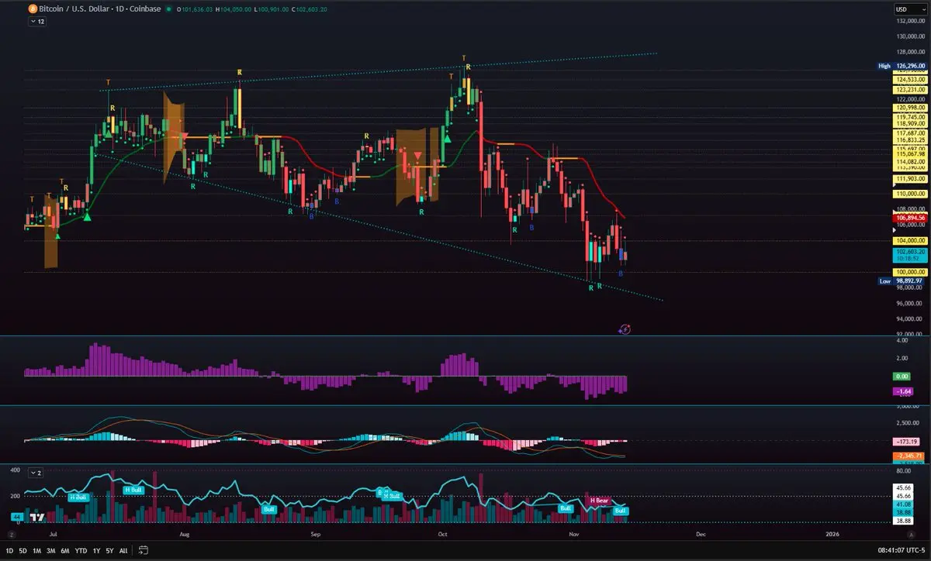Click the blue B signal under latest candle
This screenshot has width=931, height=561.
tap(621, 274)
